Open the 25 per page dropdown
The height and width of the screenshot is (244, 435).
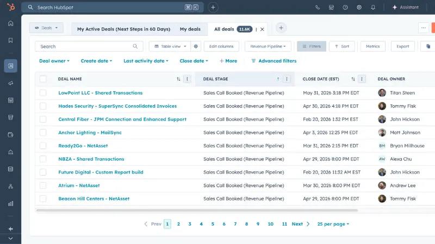coord(333,224)
